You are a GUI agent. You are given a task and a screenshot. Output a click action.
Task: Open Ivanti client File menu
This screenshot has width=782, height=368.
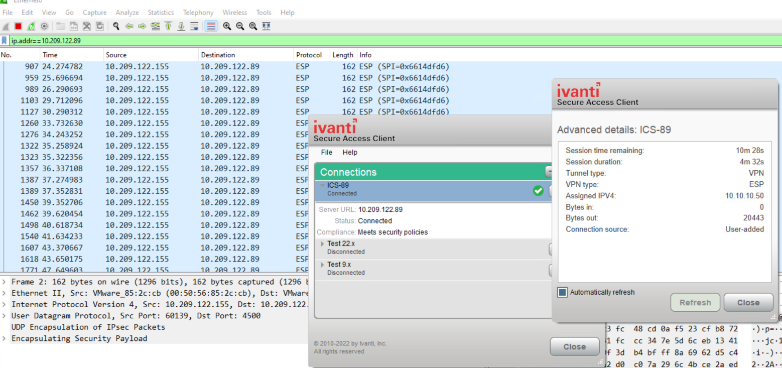coord(326,152)
